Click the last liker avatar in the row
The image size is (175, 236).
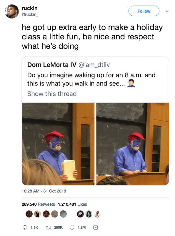[97, 214]
